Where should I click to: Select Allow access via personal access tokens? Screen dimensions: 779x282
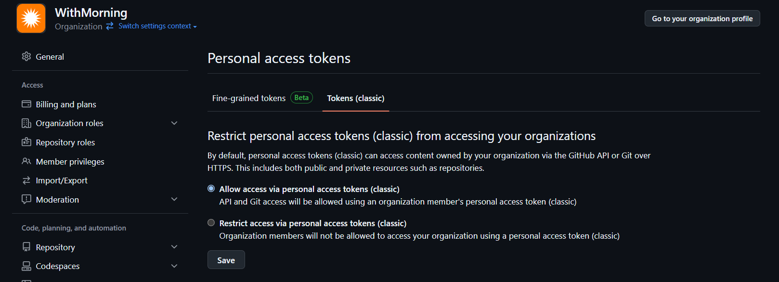coord(211,189)
